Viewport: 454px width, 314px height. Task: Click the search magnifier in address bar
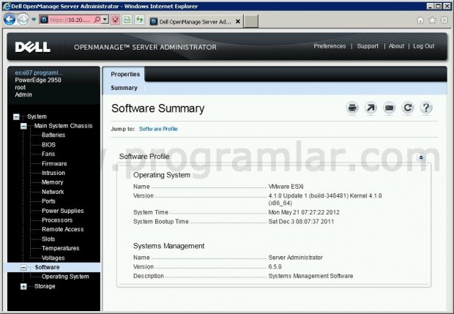point(97,20)
